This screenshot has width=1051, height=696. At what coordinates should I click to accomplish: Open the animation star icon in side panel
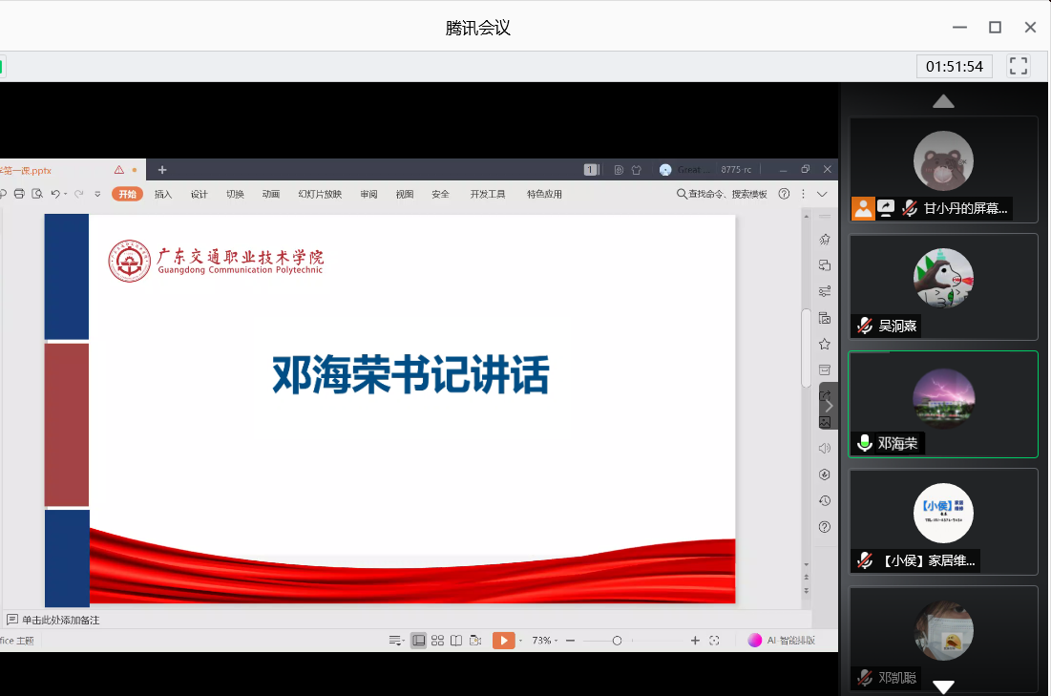[x=825, y=240]
